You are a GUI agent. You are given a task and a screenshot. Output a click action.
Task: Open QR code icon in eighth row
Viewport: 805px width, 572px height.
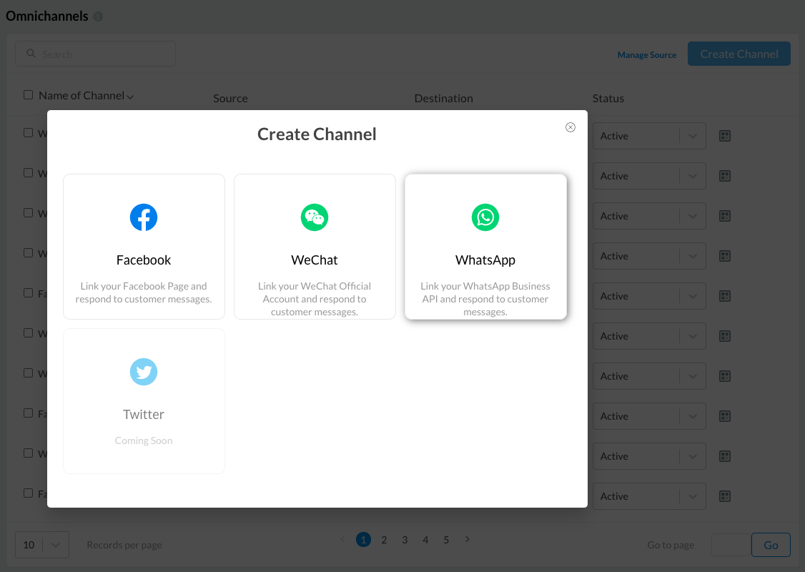tap(725, 416)
